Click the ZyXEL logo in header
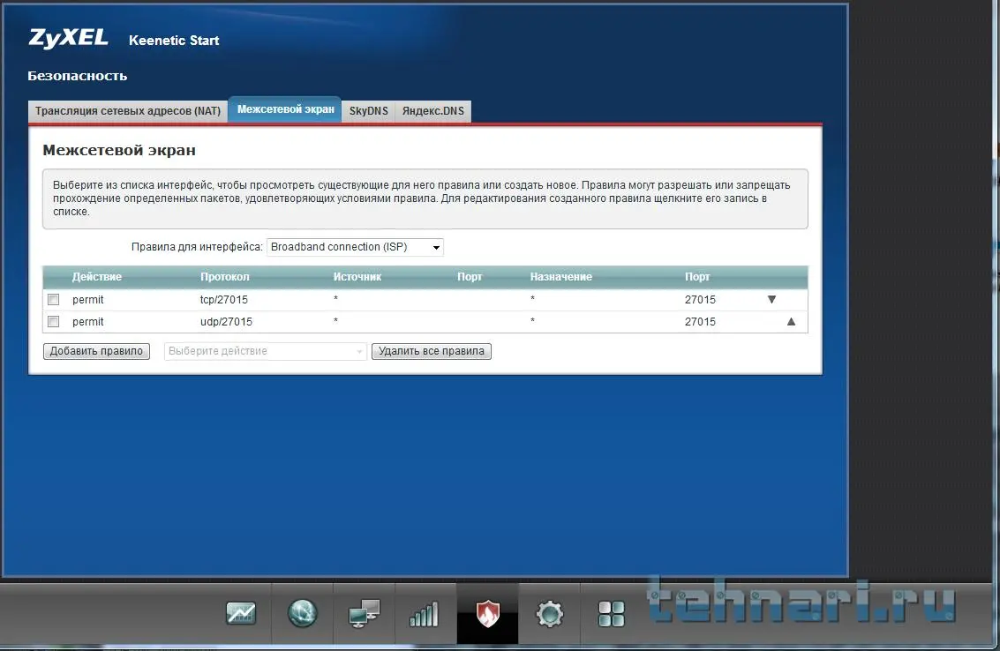Image resolution: width=1000 pixels, height=651 pixels. (x=68, y=38)
